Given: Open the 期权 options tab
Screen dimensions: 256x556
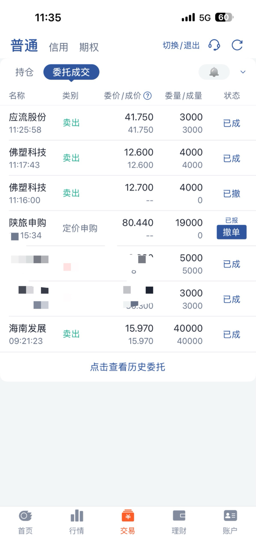Looking at the screenshot, I should point(89,47).
